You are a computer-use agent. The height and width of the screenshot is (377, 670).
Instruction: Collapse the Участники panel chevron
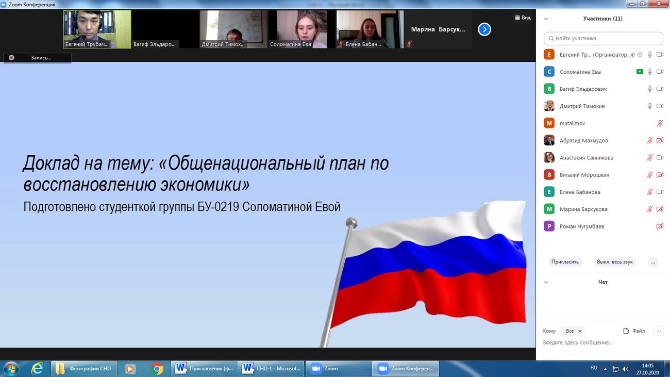pyautogui.click(x=546, y=19)
